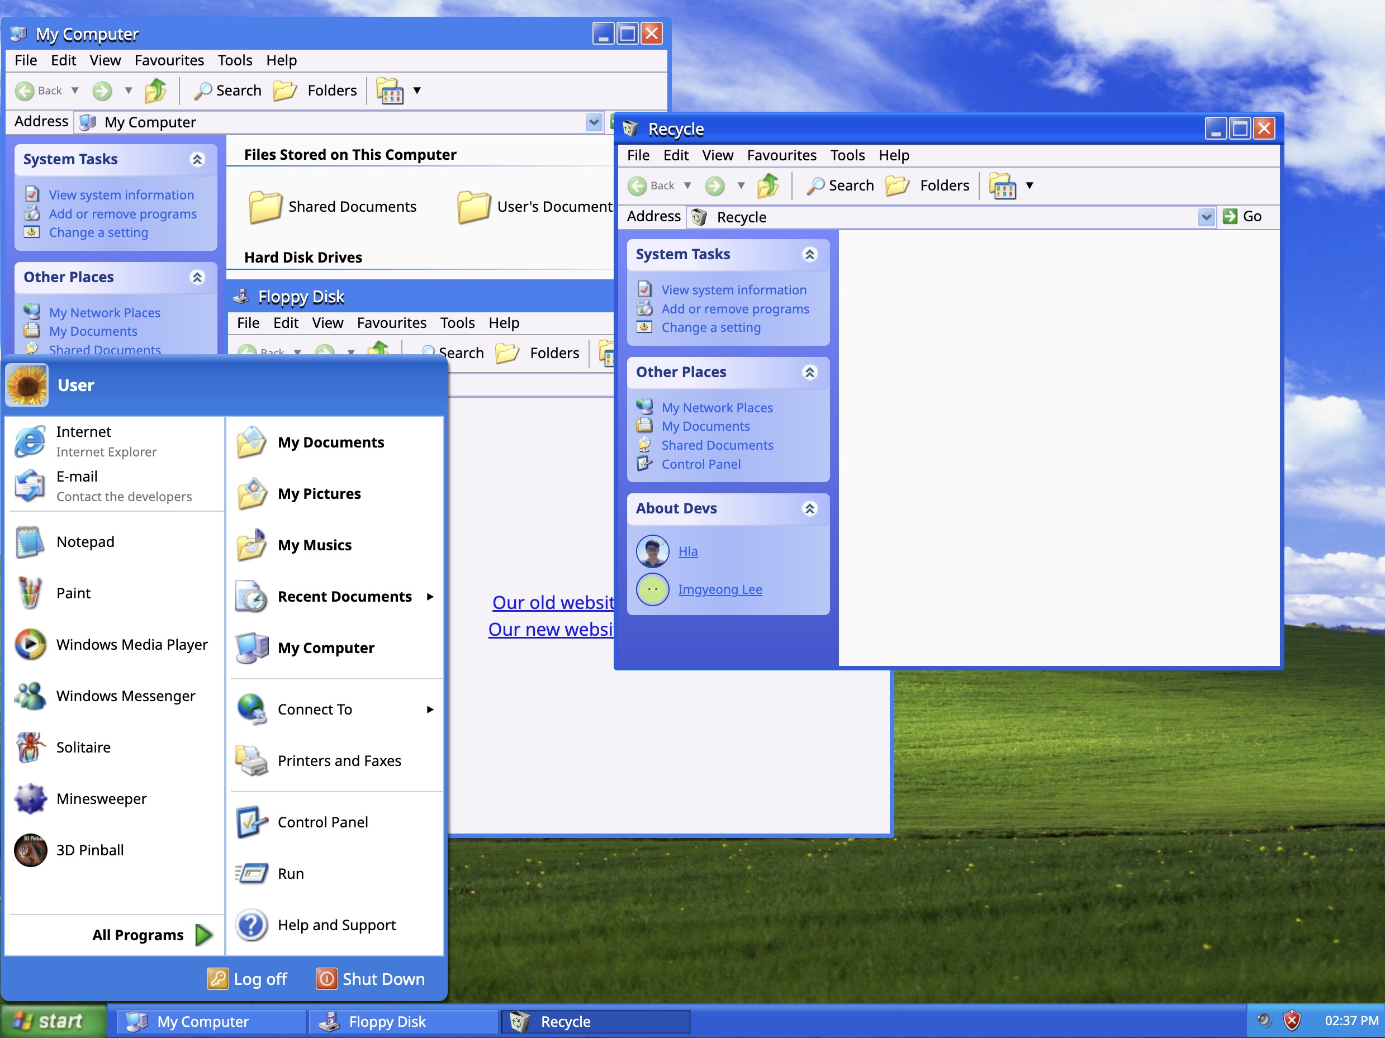Launch 3D Pinball
The width and height of the screenshot is (1385, 1038).
(114, 850)
